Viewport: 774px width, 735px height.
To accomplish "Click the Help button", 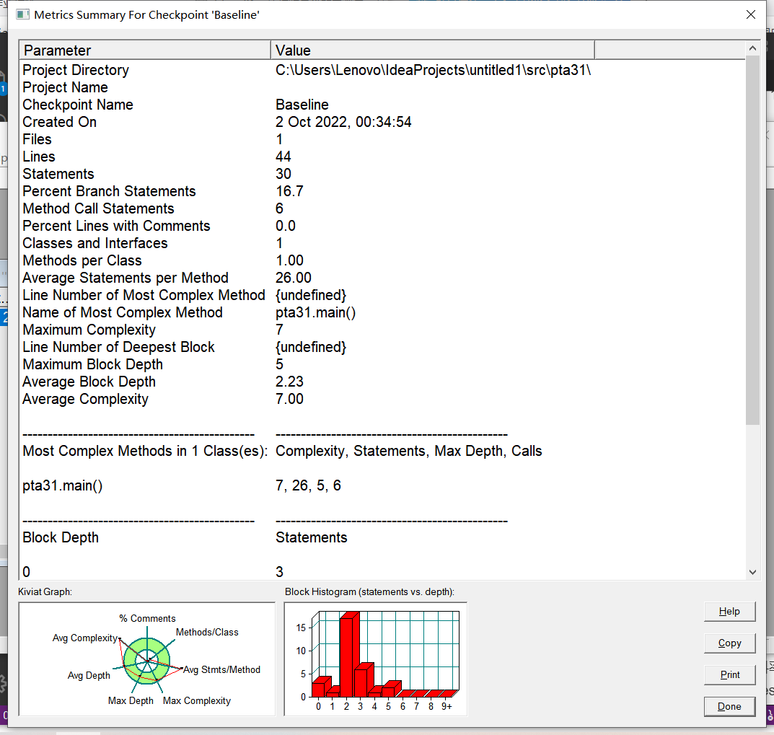I will [x=729, y=611].
